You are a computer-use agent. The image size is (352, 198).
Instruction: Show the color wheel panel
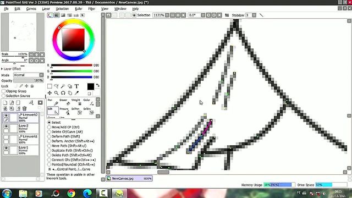[50, 15]
